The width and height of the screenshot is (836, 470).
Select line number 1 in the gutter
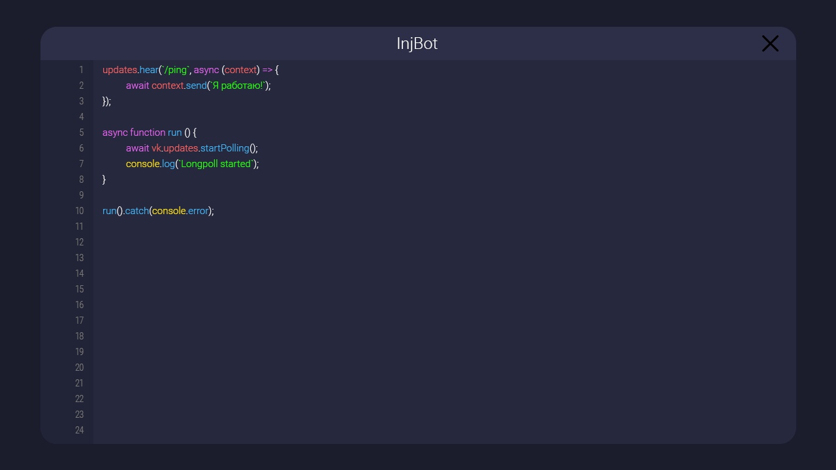click(81, 70)
